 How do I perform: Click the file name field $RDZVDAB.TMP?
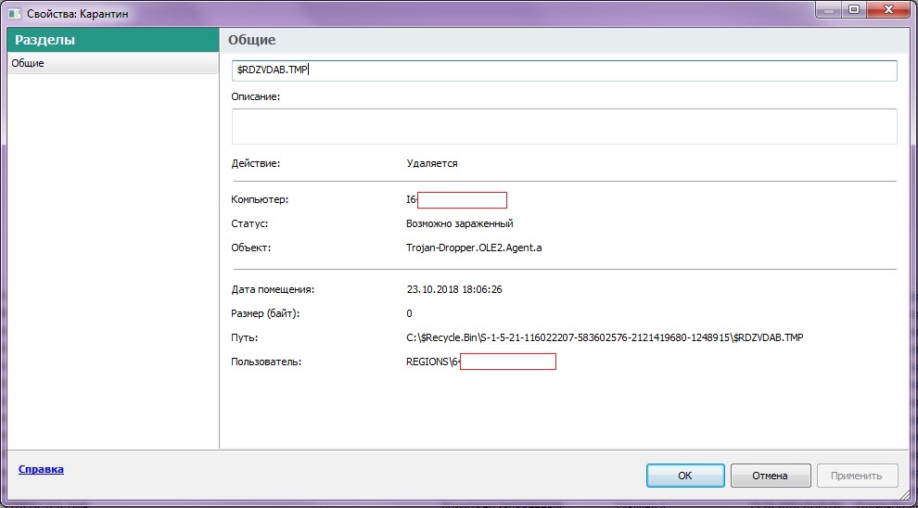point(565,70)
